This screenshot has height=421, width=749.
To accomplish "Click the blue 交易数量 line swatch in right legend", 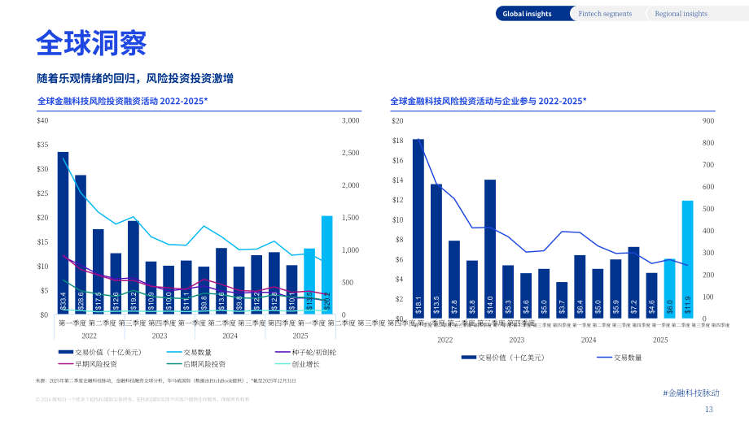I will click(x=604, y=358).
